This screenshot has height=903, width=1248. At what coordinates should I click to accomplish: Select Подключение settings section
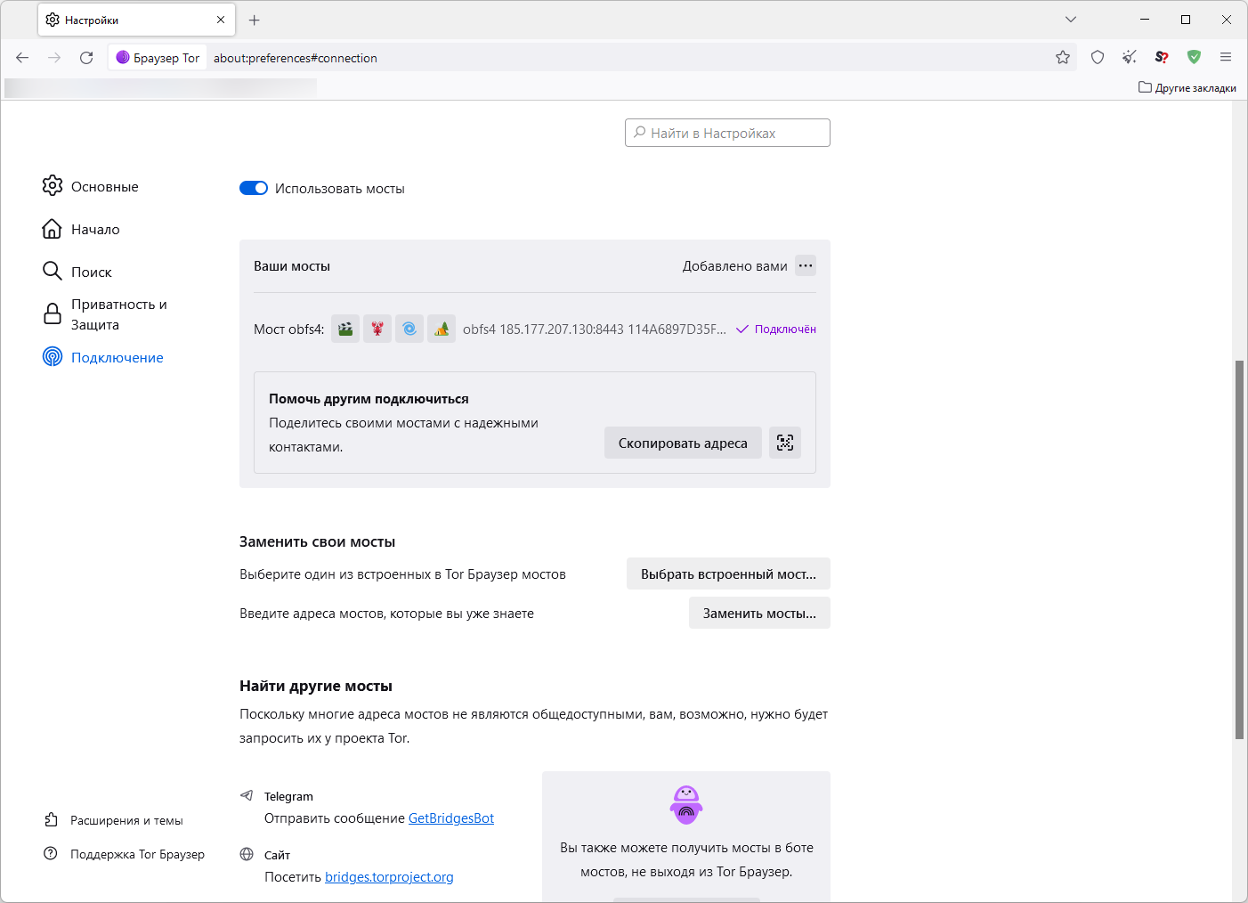[103, 357]
